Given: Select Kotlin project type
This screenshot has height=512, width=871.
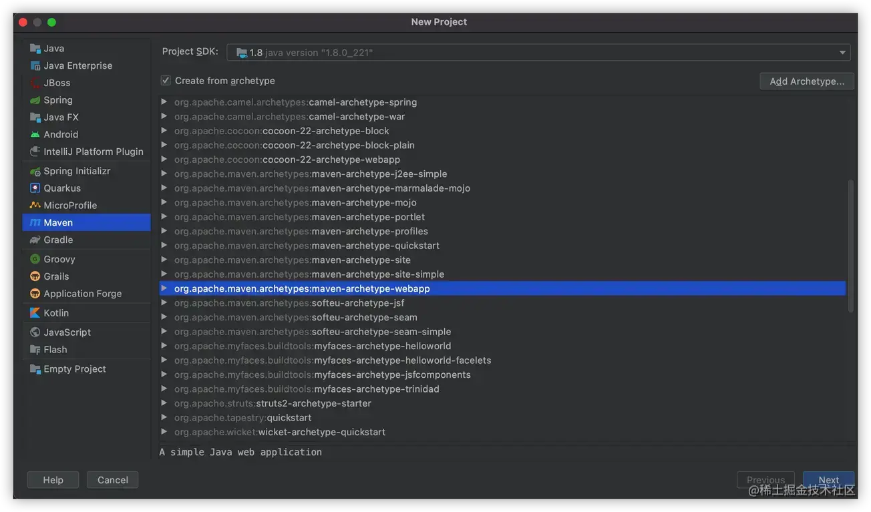Looking at the screenshot, I should (x=86, y=313).
